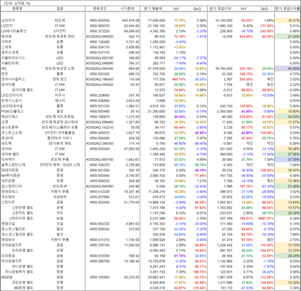301x291 pixels.
Task: Click the 18.31% margin cell
Action: point(287,20)
